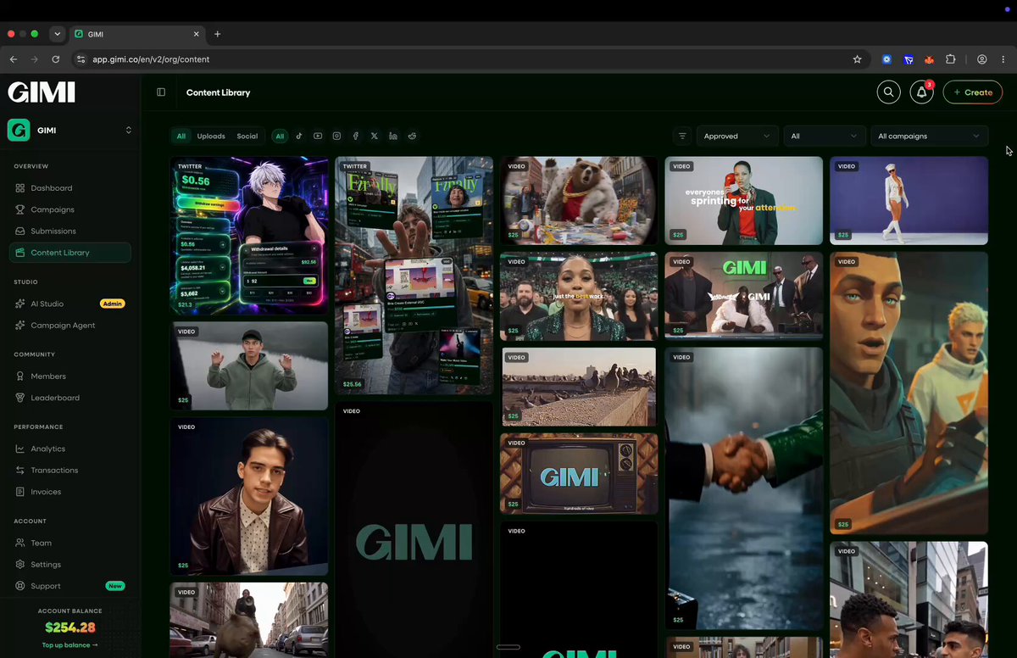Open the pigeons on ledge video

click(579, 387)
